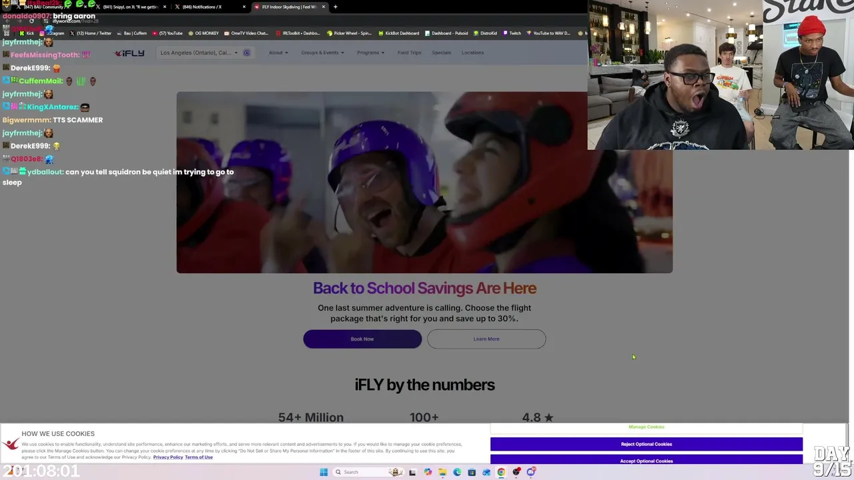Click the round location target icon
The width and height of the screenshot is (854, 480).
point(246,53)
